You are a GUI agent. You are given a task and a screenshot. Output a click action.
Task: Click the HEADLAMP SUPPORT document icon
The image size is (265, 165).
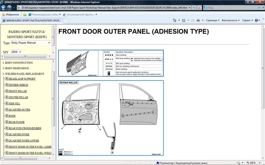tap(7, 78)
